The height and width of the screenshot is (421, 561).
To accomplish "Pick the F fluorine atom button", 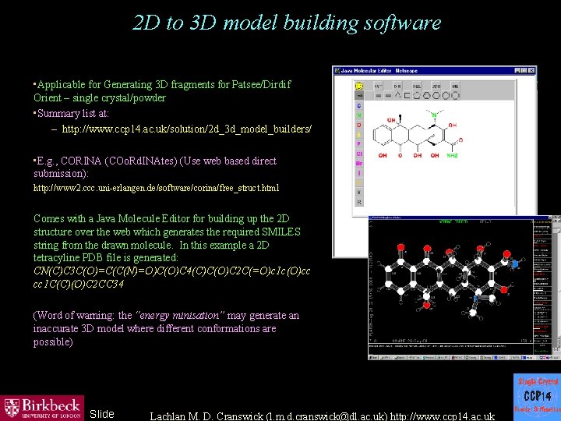I will click(x=359, y=144).
